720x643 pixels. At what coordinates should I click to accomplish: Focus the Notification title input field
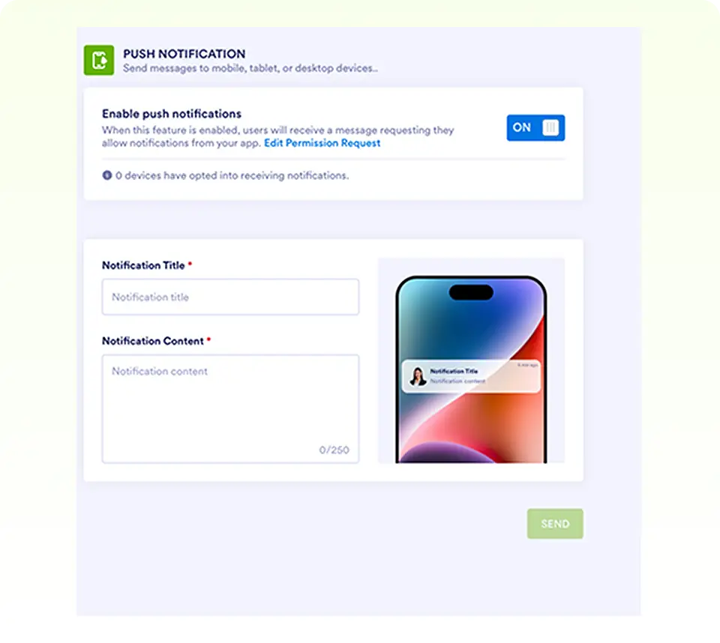click(230, 297)
